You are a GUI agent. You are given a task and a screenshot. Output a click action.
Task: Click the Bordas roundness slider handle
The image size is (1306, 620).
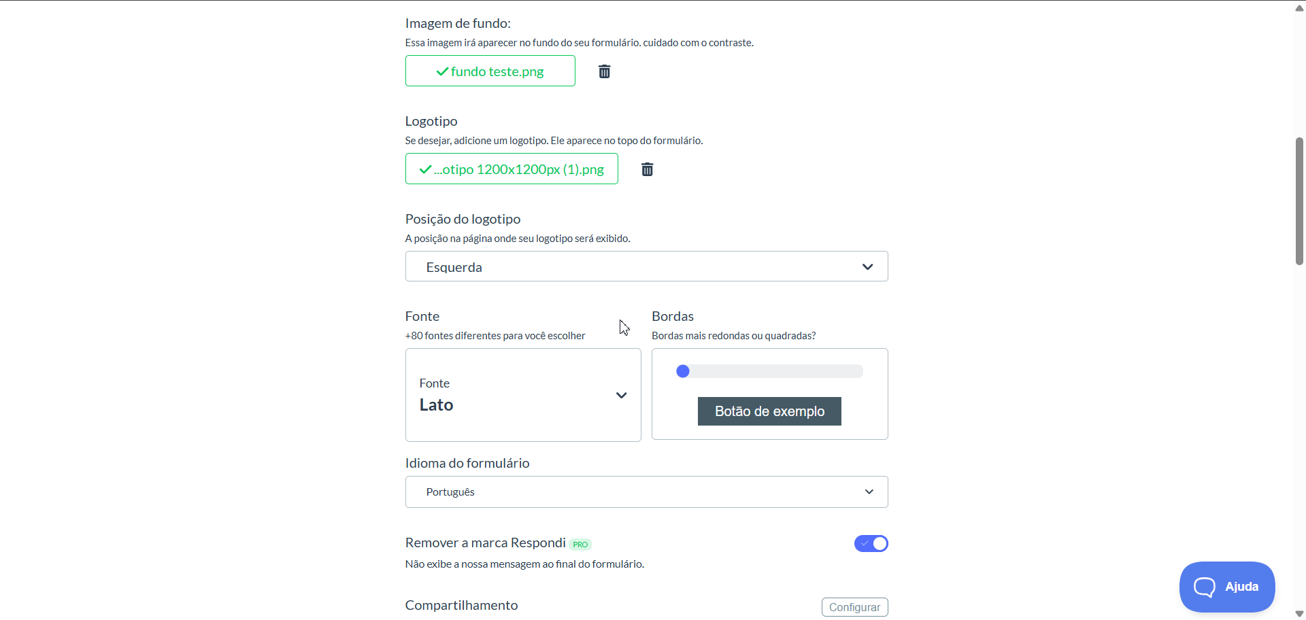coord(683,371)
